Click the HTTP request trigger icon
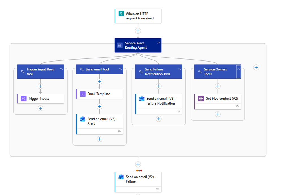This screenshot has width=282, height=195. point(121,14)
